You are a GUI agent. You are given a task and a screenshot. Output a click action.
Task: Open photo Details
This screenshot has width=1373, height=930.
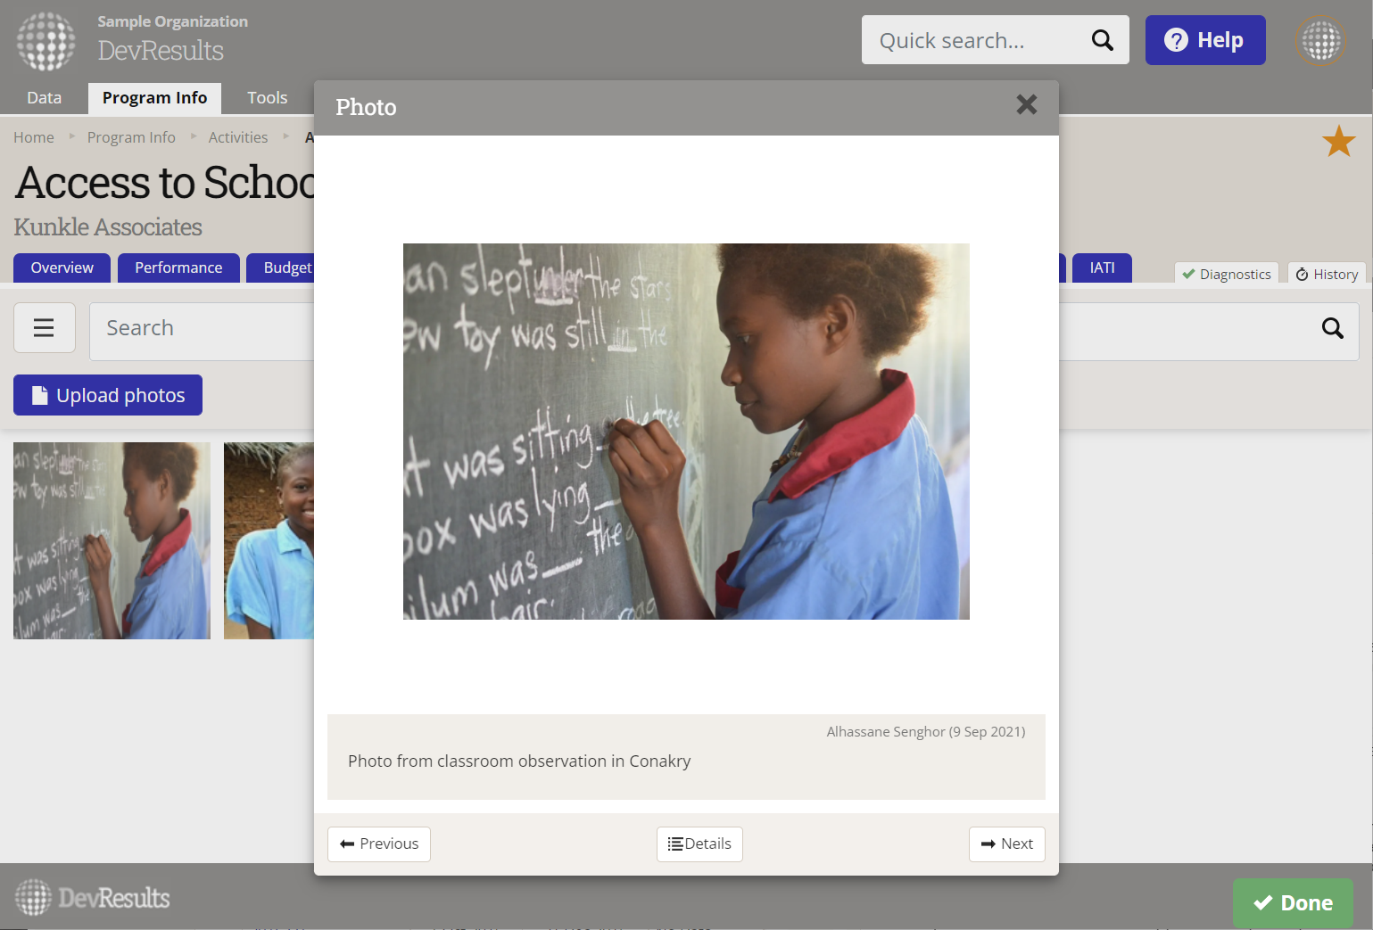[x=699, y=844]
